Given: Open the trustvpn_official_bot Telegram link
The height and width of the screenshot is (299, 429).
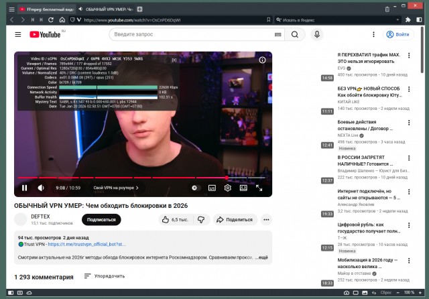Looking at the screenshot, I should point(86,244).
